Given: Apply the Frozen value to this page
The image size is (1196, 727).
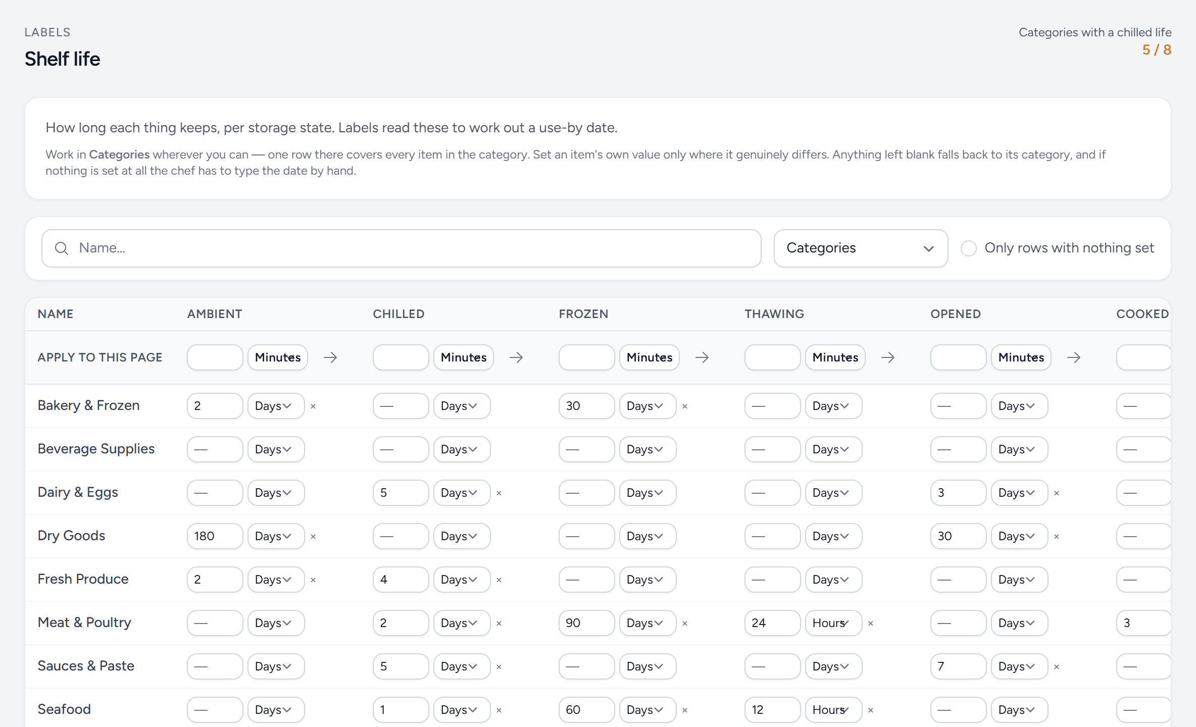Looking at the screenshot, I should click(x=702, y=357).
